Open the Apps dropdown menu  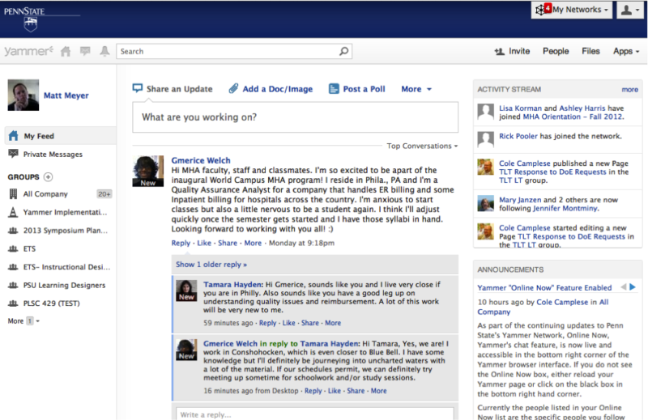pyautogui.click(x=626, y=51)
